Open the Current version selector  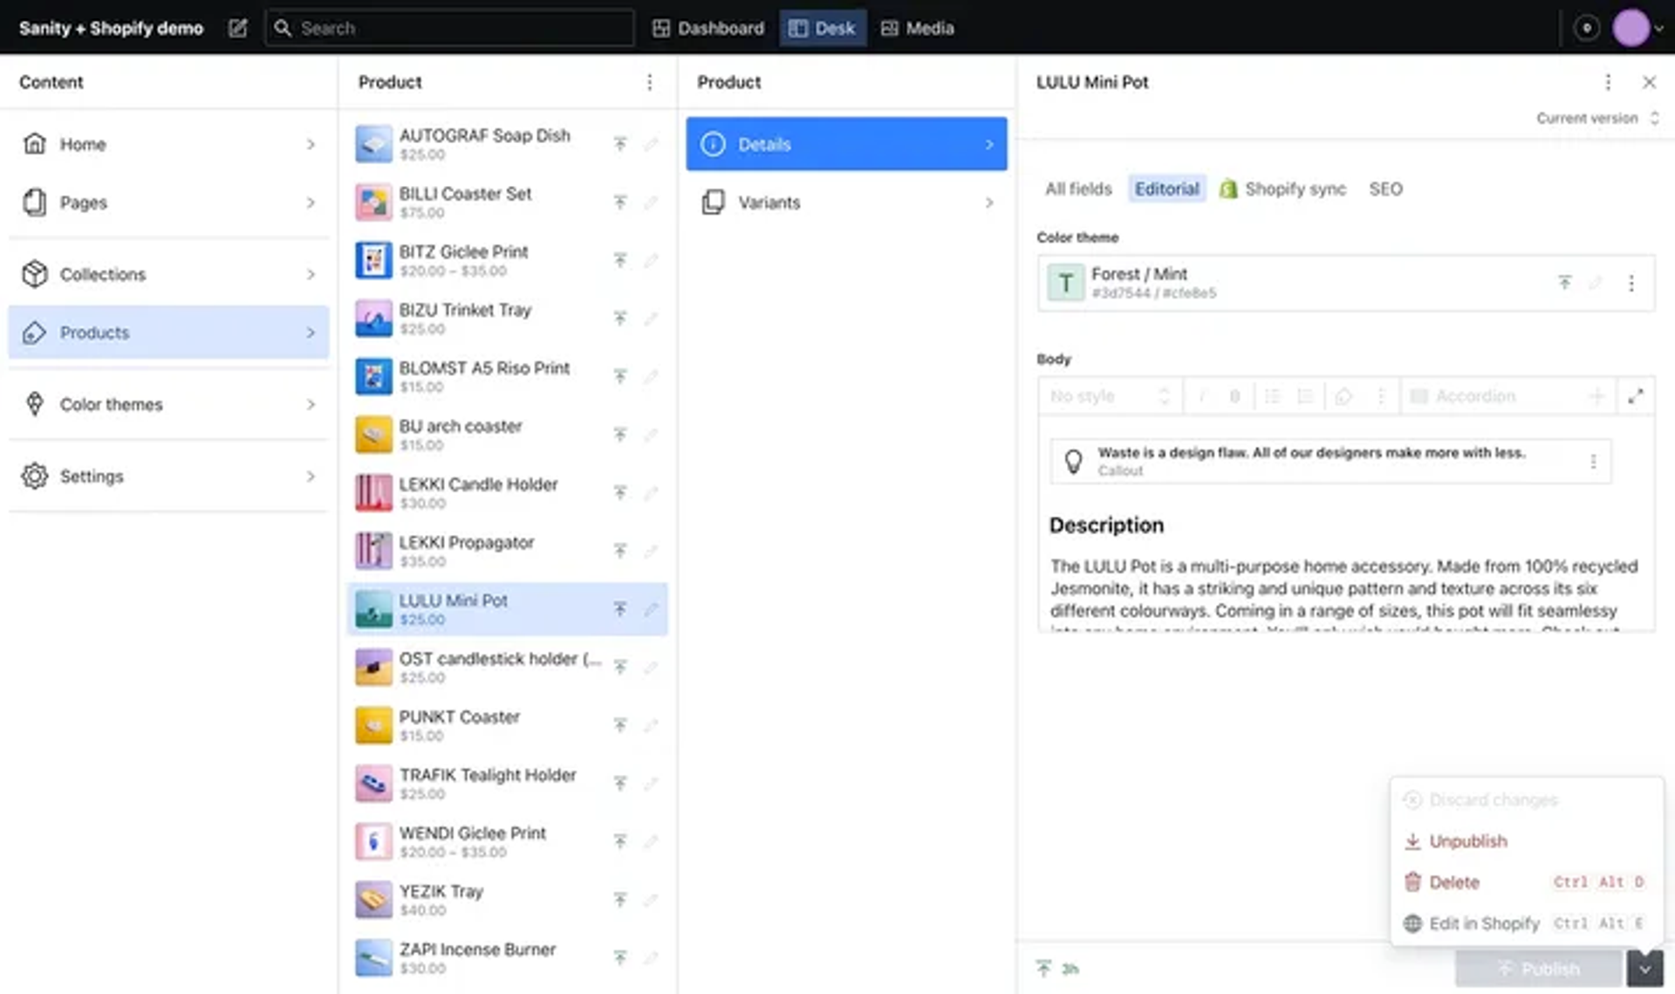pos(1596,119)
